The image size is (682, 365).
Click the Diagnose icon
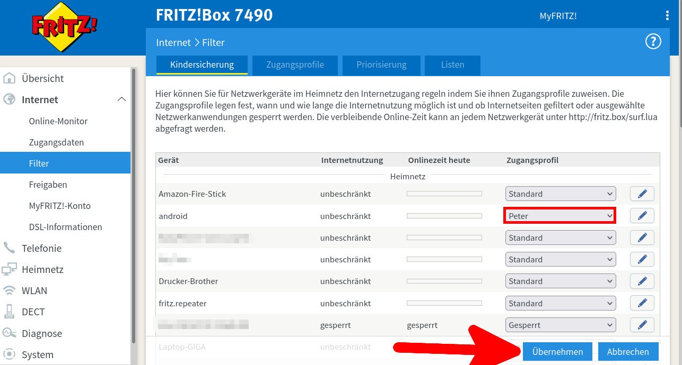9,333
